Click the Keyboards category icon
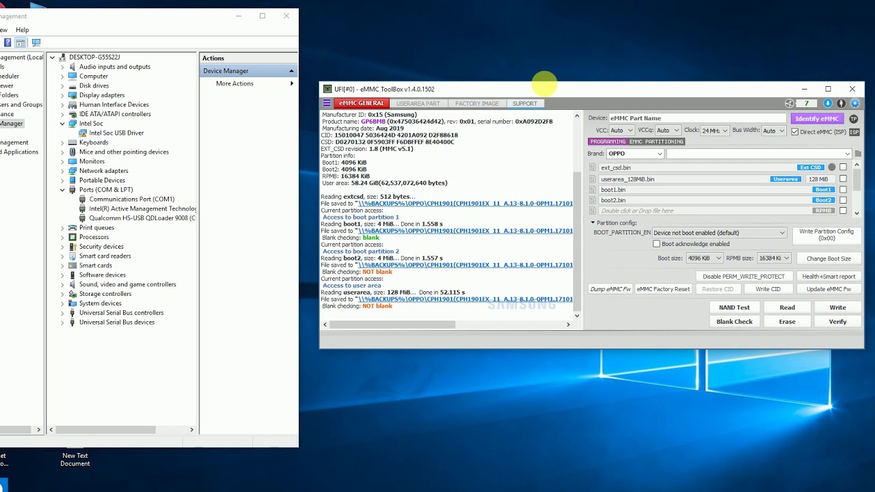Viewport: 875px width, 492px height. pyautogui.click(x=72, y=143)
